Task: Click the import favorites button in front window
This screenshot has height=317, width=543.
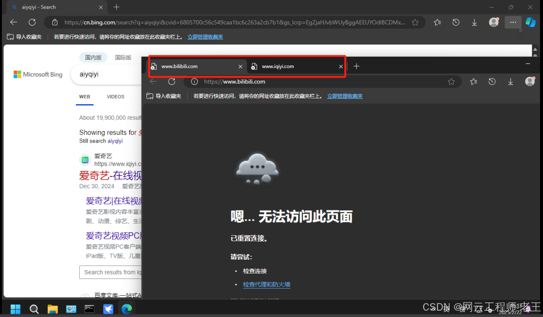Action: pos(164,96)
